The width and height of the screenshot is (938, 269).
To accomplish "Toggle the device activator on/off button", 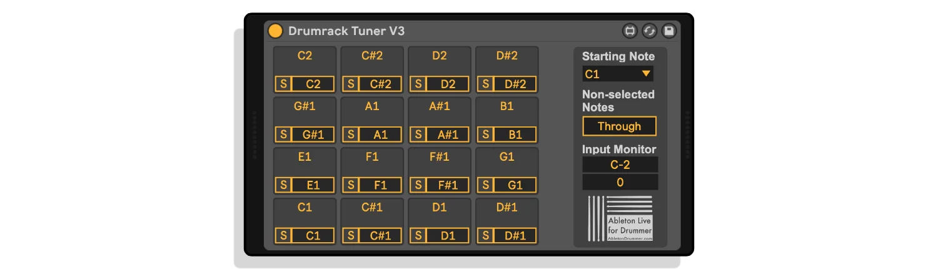I will (x=275, y=31).
